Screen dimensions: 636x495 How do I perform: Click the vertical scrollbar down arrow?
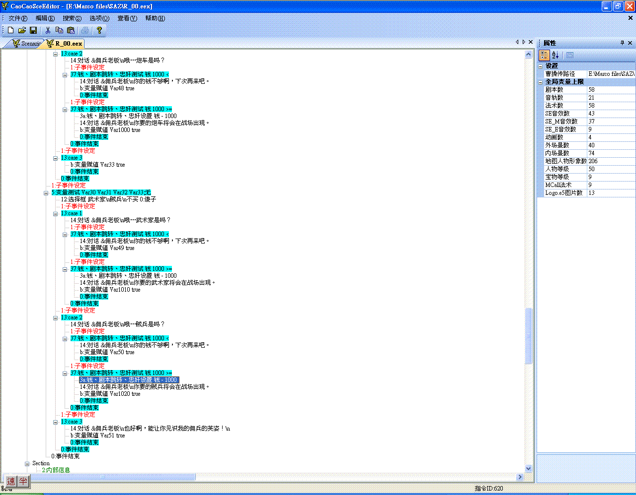(x=529, y=468)
